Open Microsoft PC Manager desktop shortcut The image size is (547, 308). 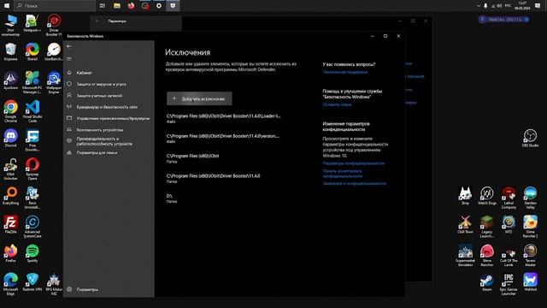click(32, 82)
